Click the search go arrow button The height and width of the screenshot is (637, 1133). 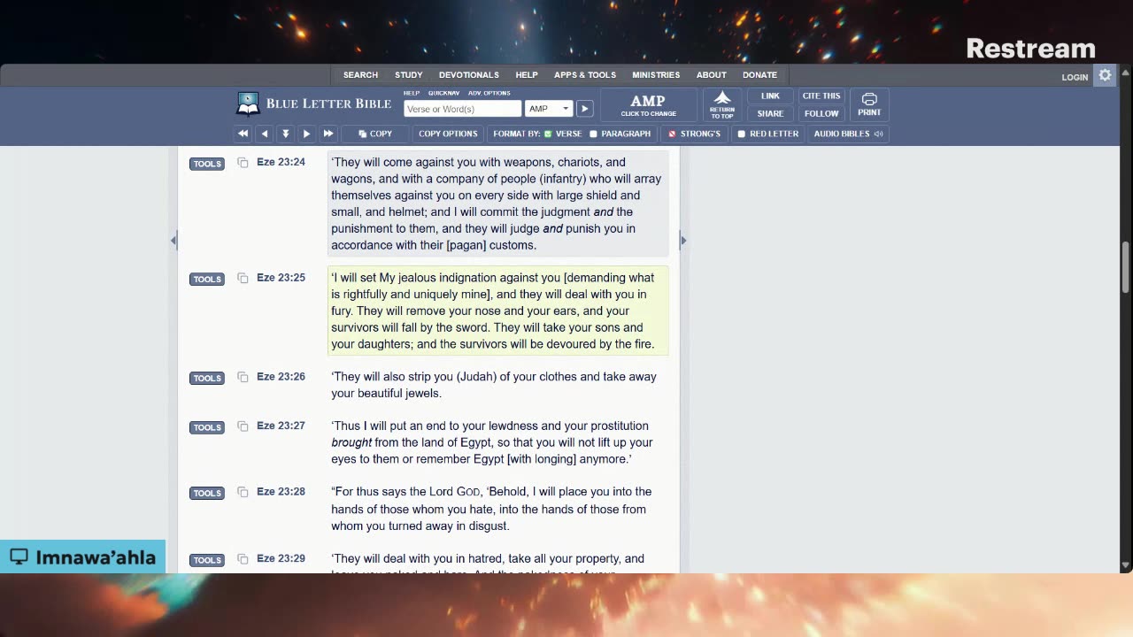pyautogui.click(x=584, y=109)
